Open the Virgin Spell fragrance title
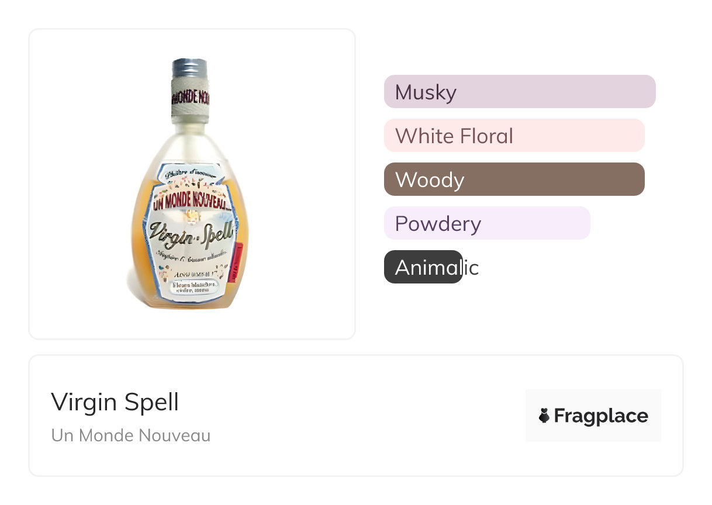This screenshot has height=505, width=712. (x=115, y=402)
